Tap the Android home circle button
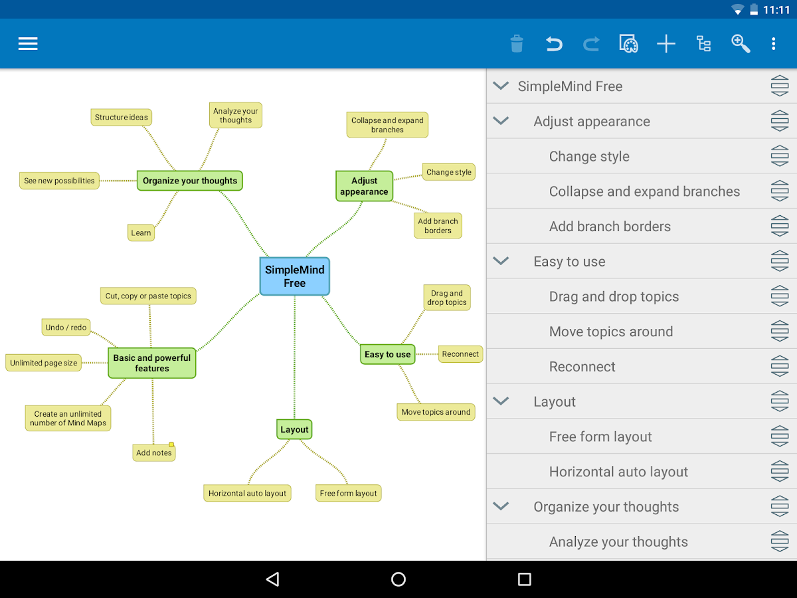797x598 pixels. [x=398, y=579]
